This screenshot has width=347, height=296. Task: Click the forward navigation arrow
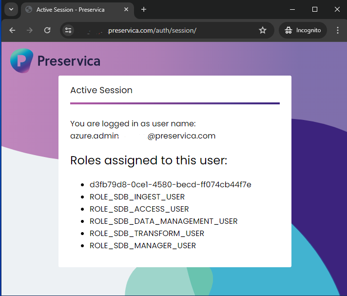[x=30, y=30]
